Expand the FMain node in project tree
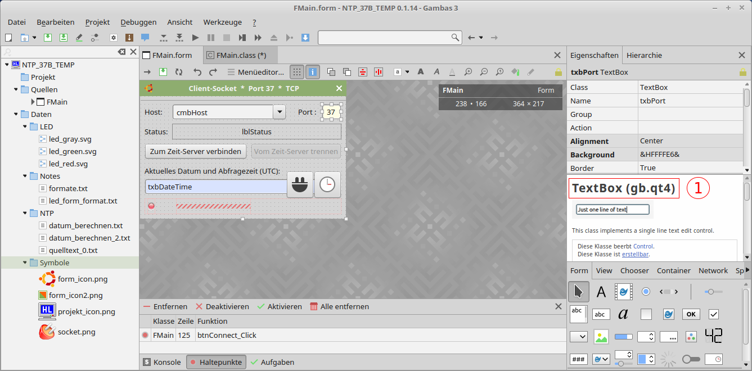 coord(33,102)
